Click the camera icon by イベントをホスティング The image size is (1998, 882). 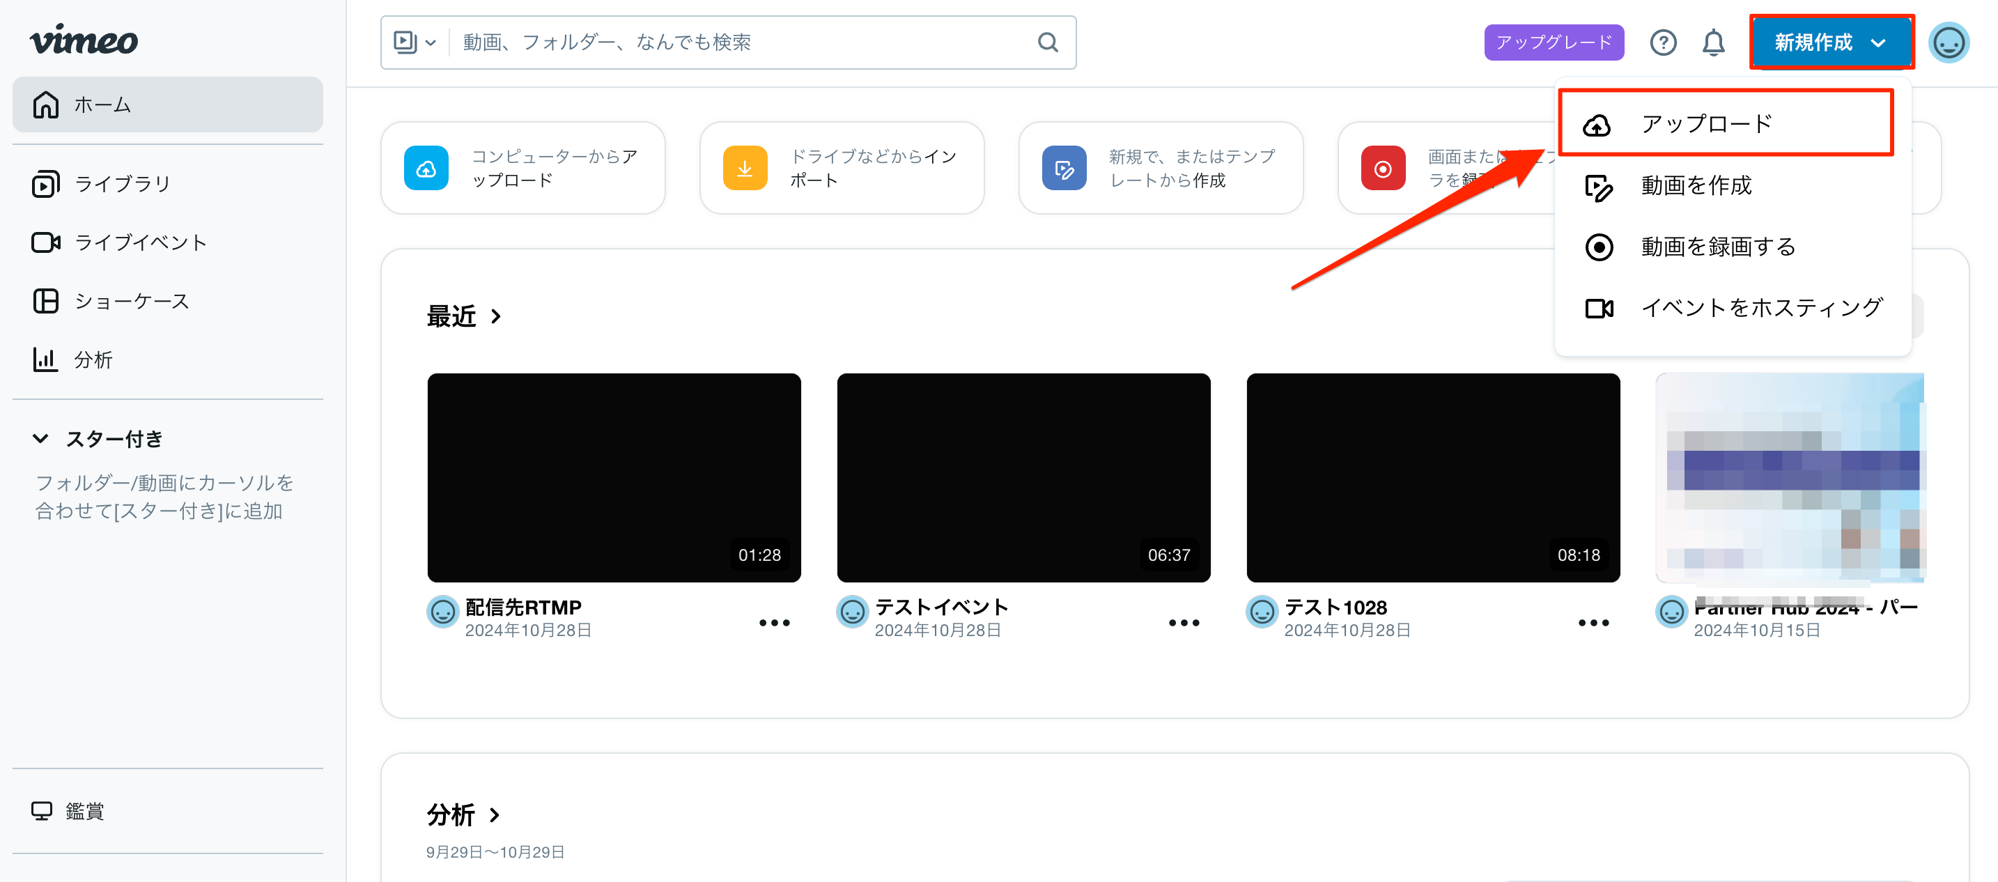[x=1599, y=309]
